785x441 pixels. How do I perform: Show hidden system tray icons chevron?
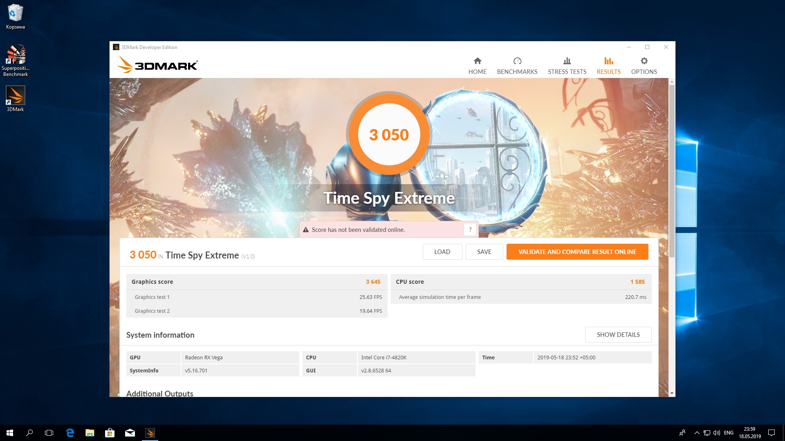coord(697,433)
